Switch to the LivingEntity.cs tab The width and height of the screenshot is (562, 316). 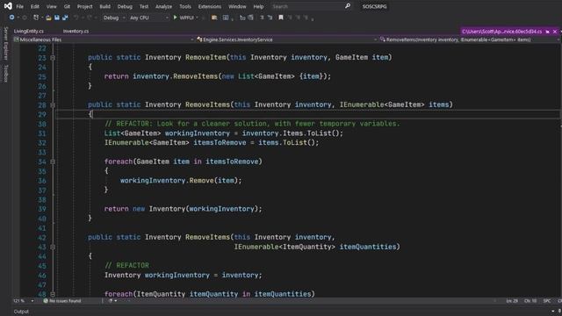(x=29, y=32)
